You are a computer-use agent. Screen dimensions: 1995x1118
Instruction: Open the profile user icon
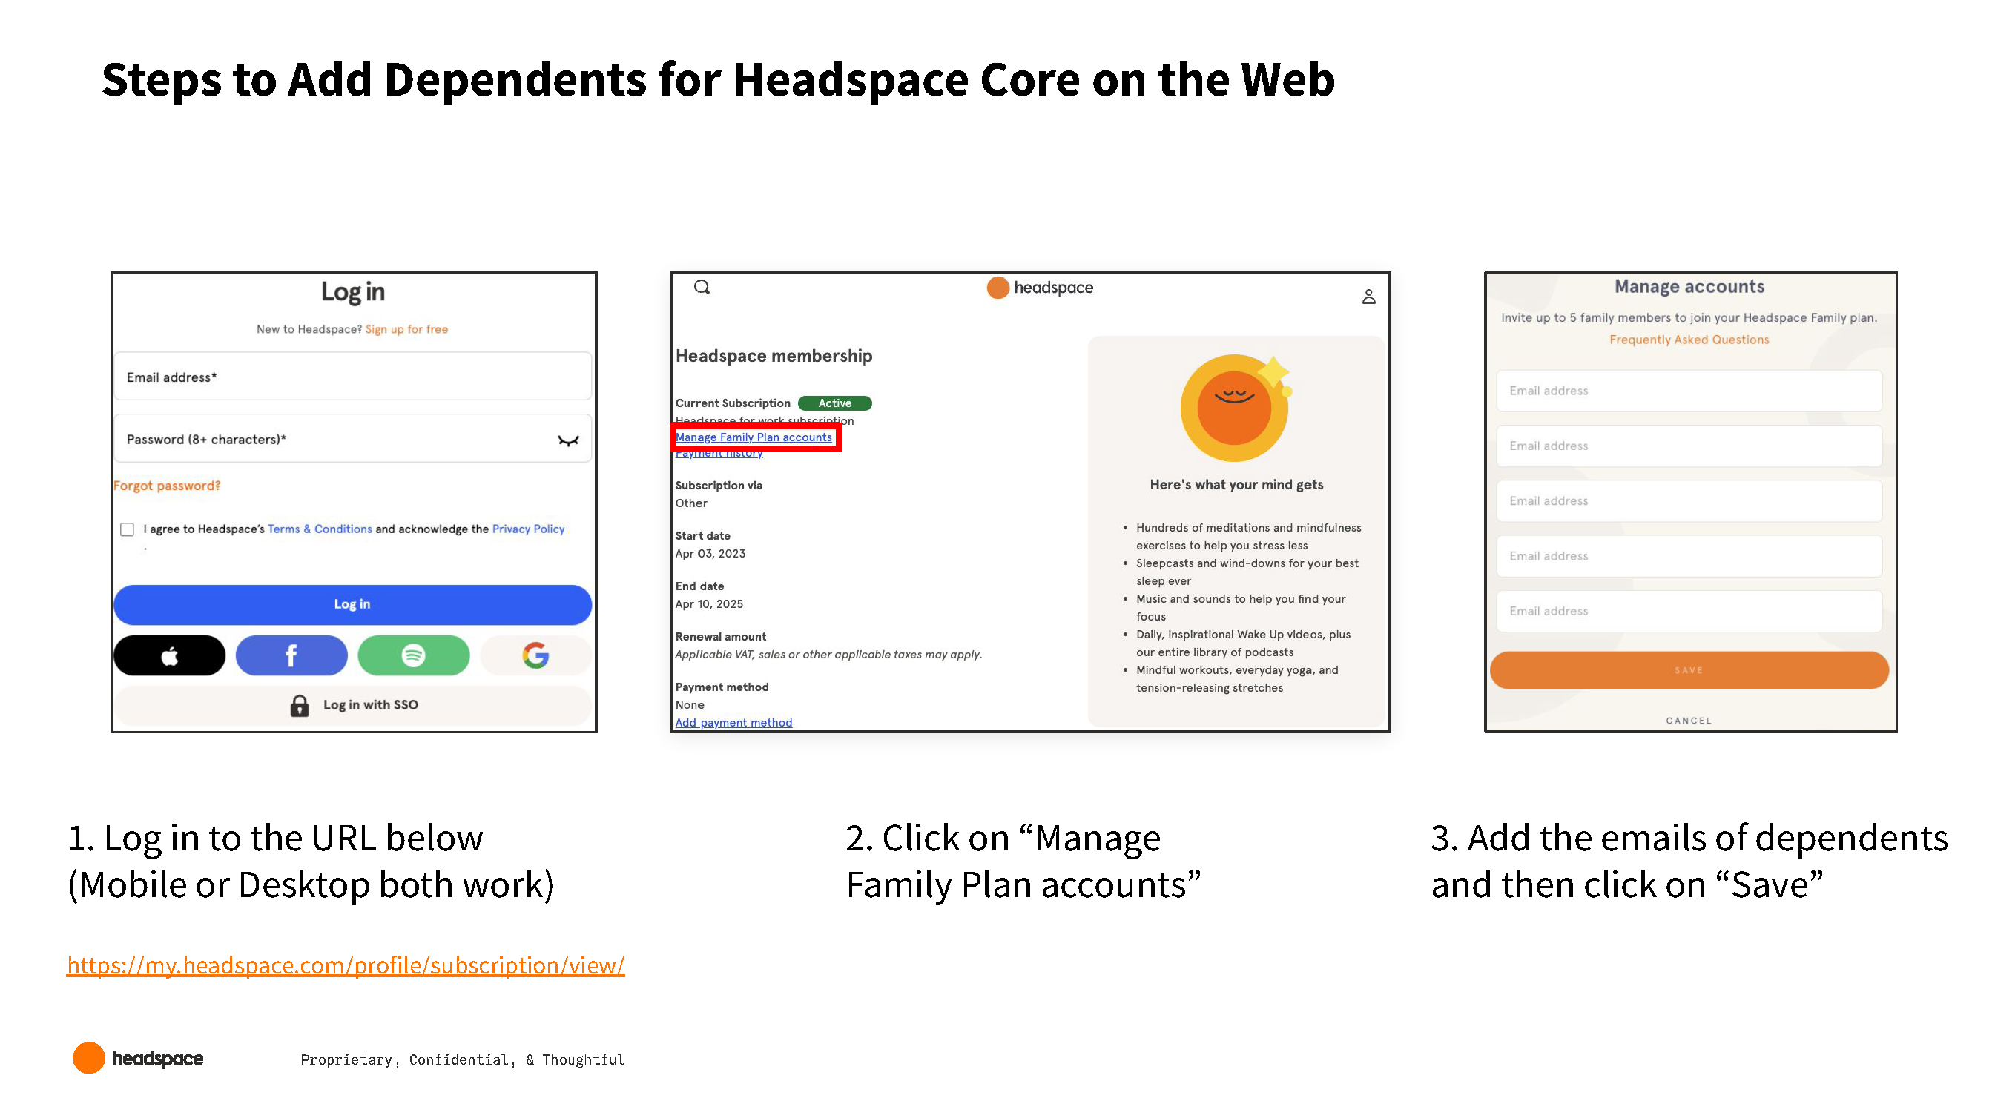[1368, 297]
